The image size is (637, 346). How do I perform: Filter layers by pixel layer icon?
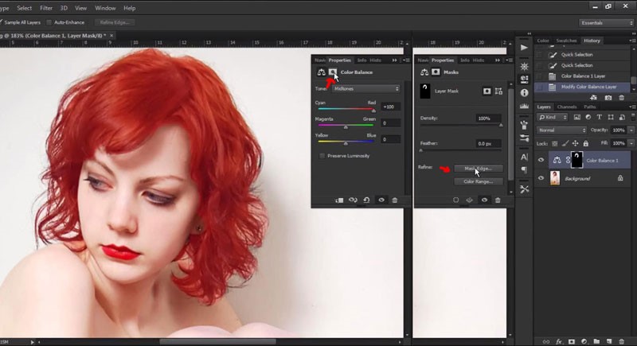tap(576, 117)
